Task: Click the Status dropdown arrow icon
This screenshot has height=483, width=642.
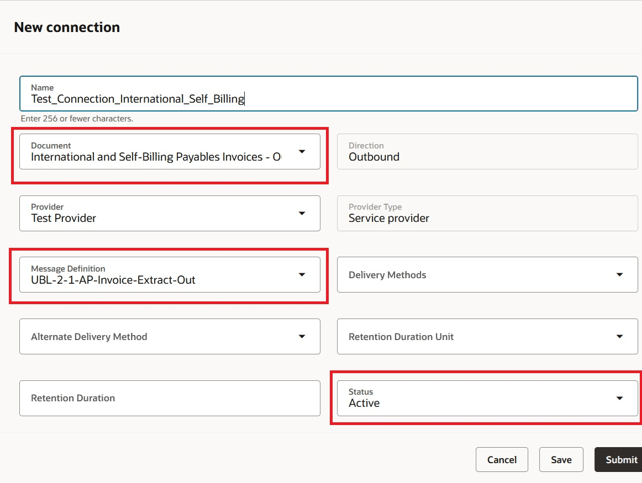Action: tap(619, 398)
